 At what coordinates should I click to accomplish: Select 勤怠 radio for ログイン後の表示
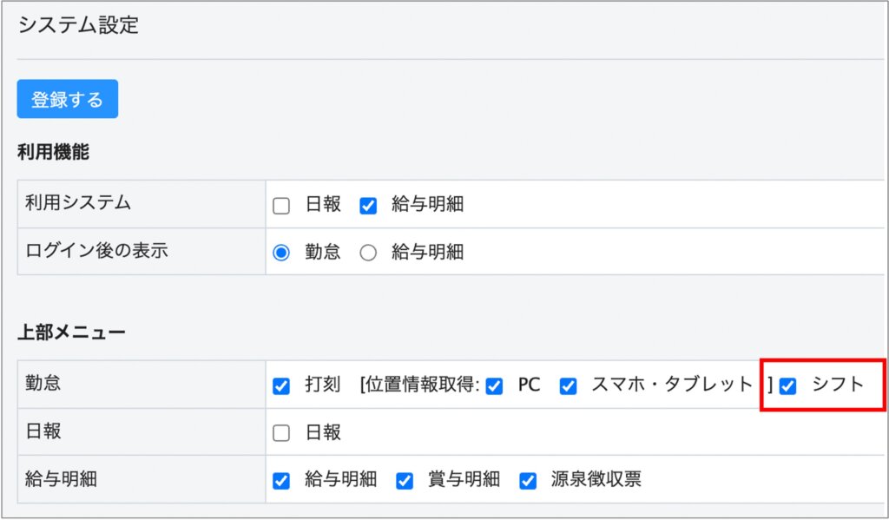pyautogui.click(x=281, y=253)
